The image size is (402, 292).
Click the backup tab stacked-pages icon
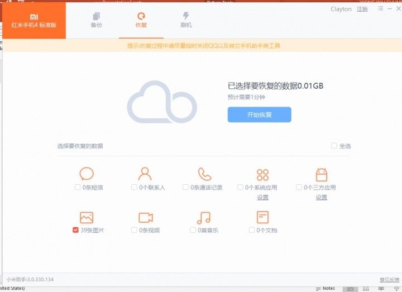click(97, 16)
